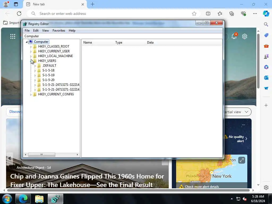Viewport: 272px width, 204px height.
Task: Open new tab page settings gear
Action: pos(245,36)
